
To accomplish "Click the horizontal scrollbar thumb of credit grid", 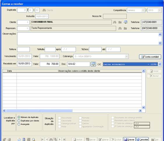I will pyautogui.click(x=39, y=111).
